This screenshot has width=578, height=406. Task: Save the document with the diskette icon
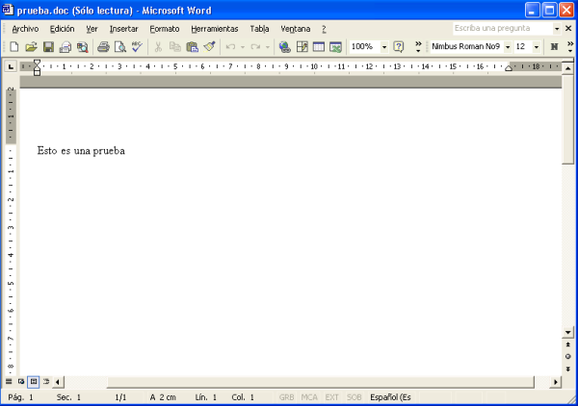[x=48, y=46]
